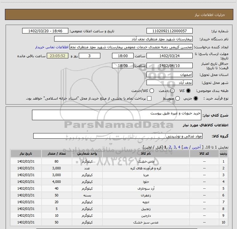Go to the بعد results page

click(x=186, y=147)
